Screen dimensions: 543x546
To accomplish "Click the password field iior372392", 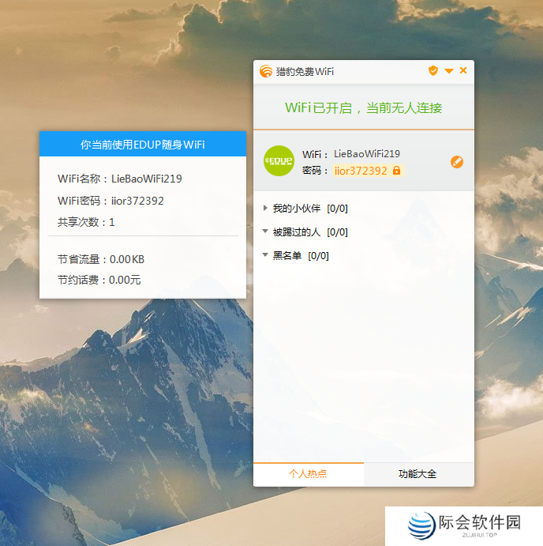I will [368, 171].
